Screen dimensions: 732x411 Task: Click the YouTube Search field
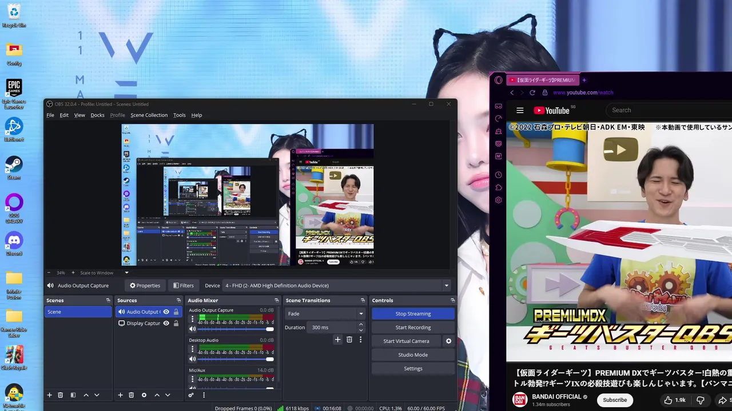[x=669, y=110]
